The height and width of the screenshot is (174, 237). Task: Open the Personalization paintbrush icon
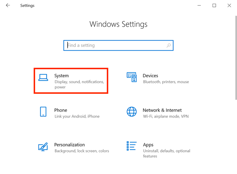click(43, 147)
